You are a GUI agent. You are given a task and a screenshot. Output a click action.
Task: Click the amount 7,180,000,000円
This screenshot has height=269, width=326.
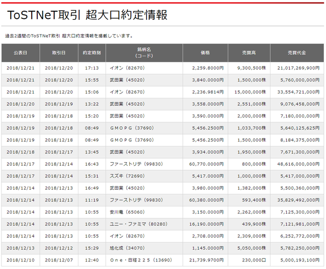pos(300,116)
